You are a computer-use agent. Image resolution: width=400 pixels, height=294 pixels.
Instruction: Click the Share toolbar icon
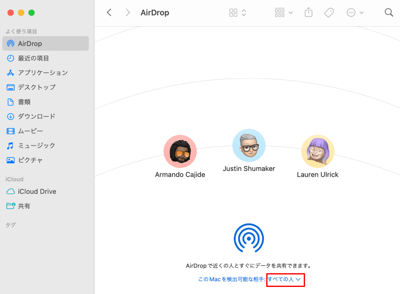click(x=308, y=12)
